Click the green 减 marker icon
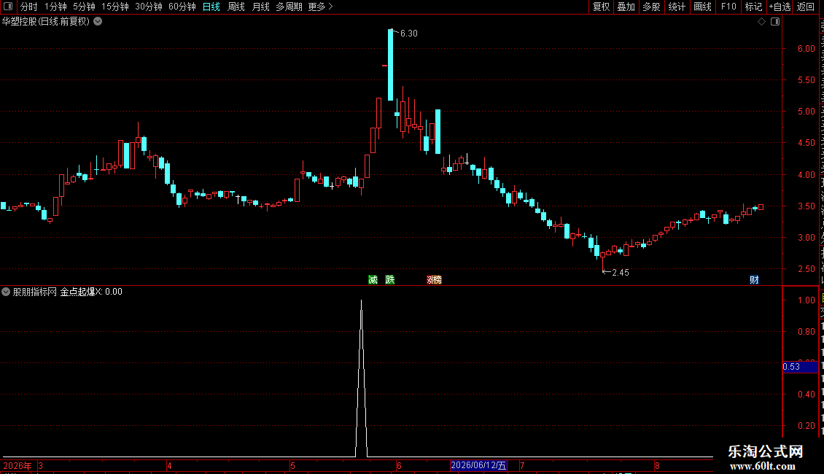 [x=373, y=279]
